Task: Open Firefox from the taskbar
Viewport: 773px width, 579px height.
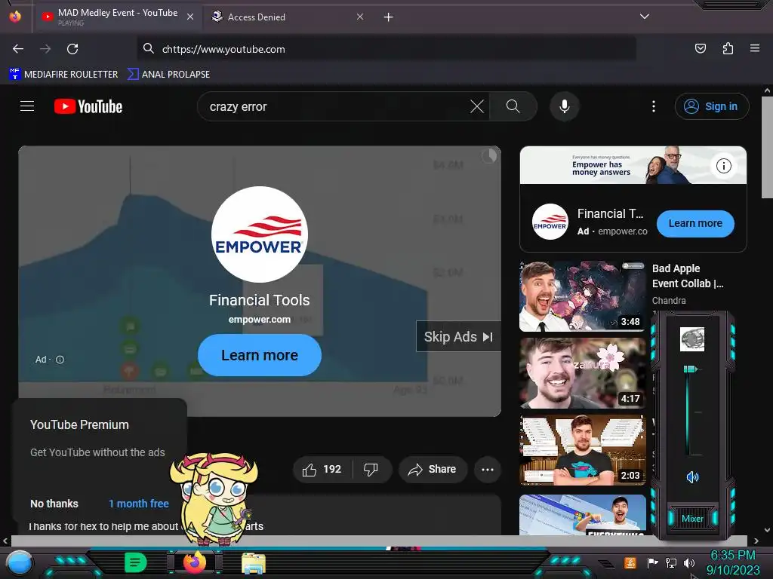Action: [195, 562]
